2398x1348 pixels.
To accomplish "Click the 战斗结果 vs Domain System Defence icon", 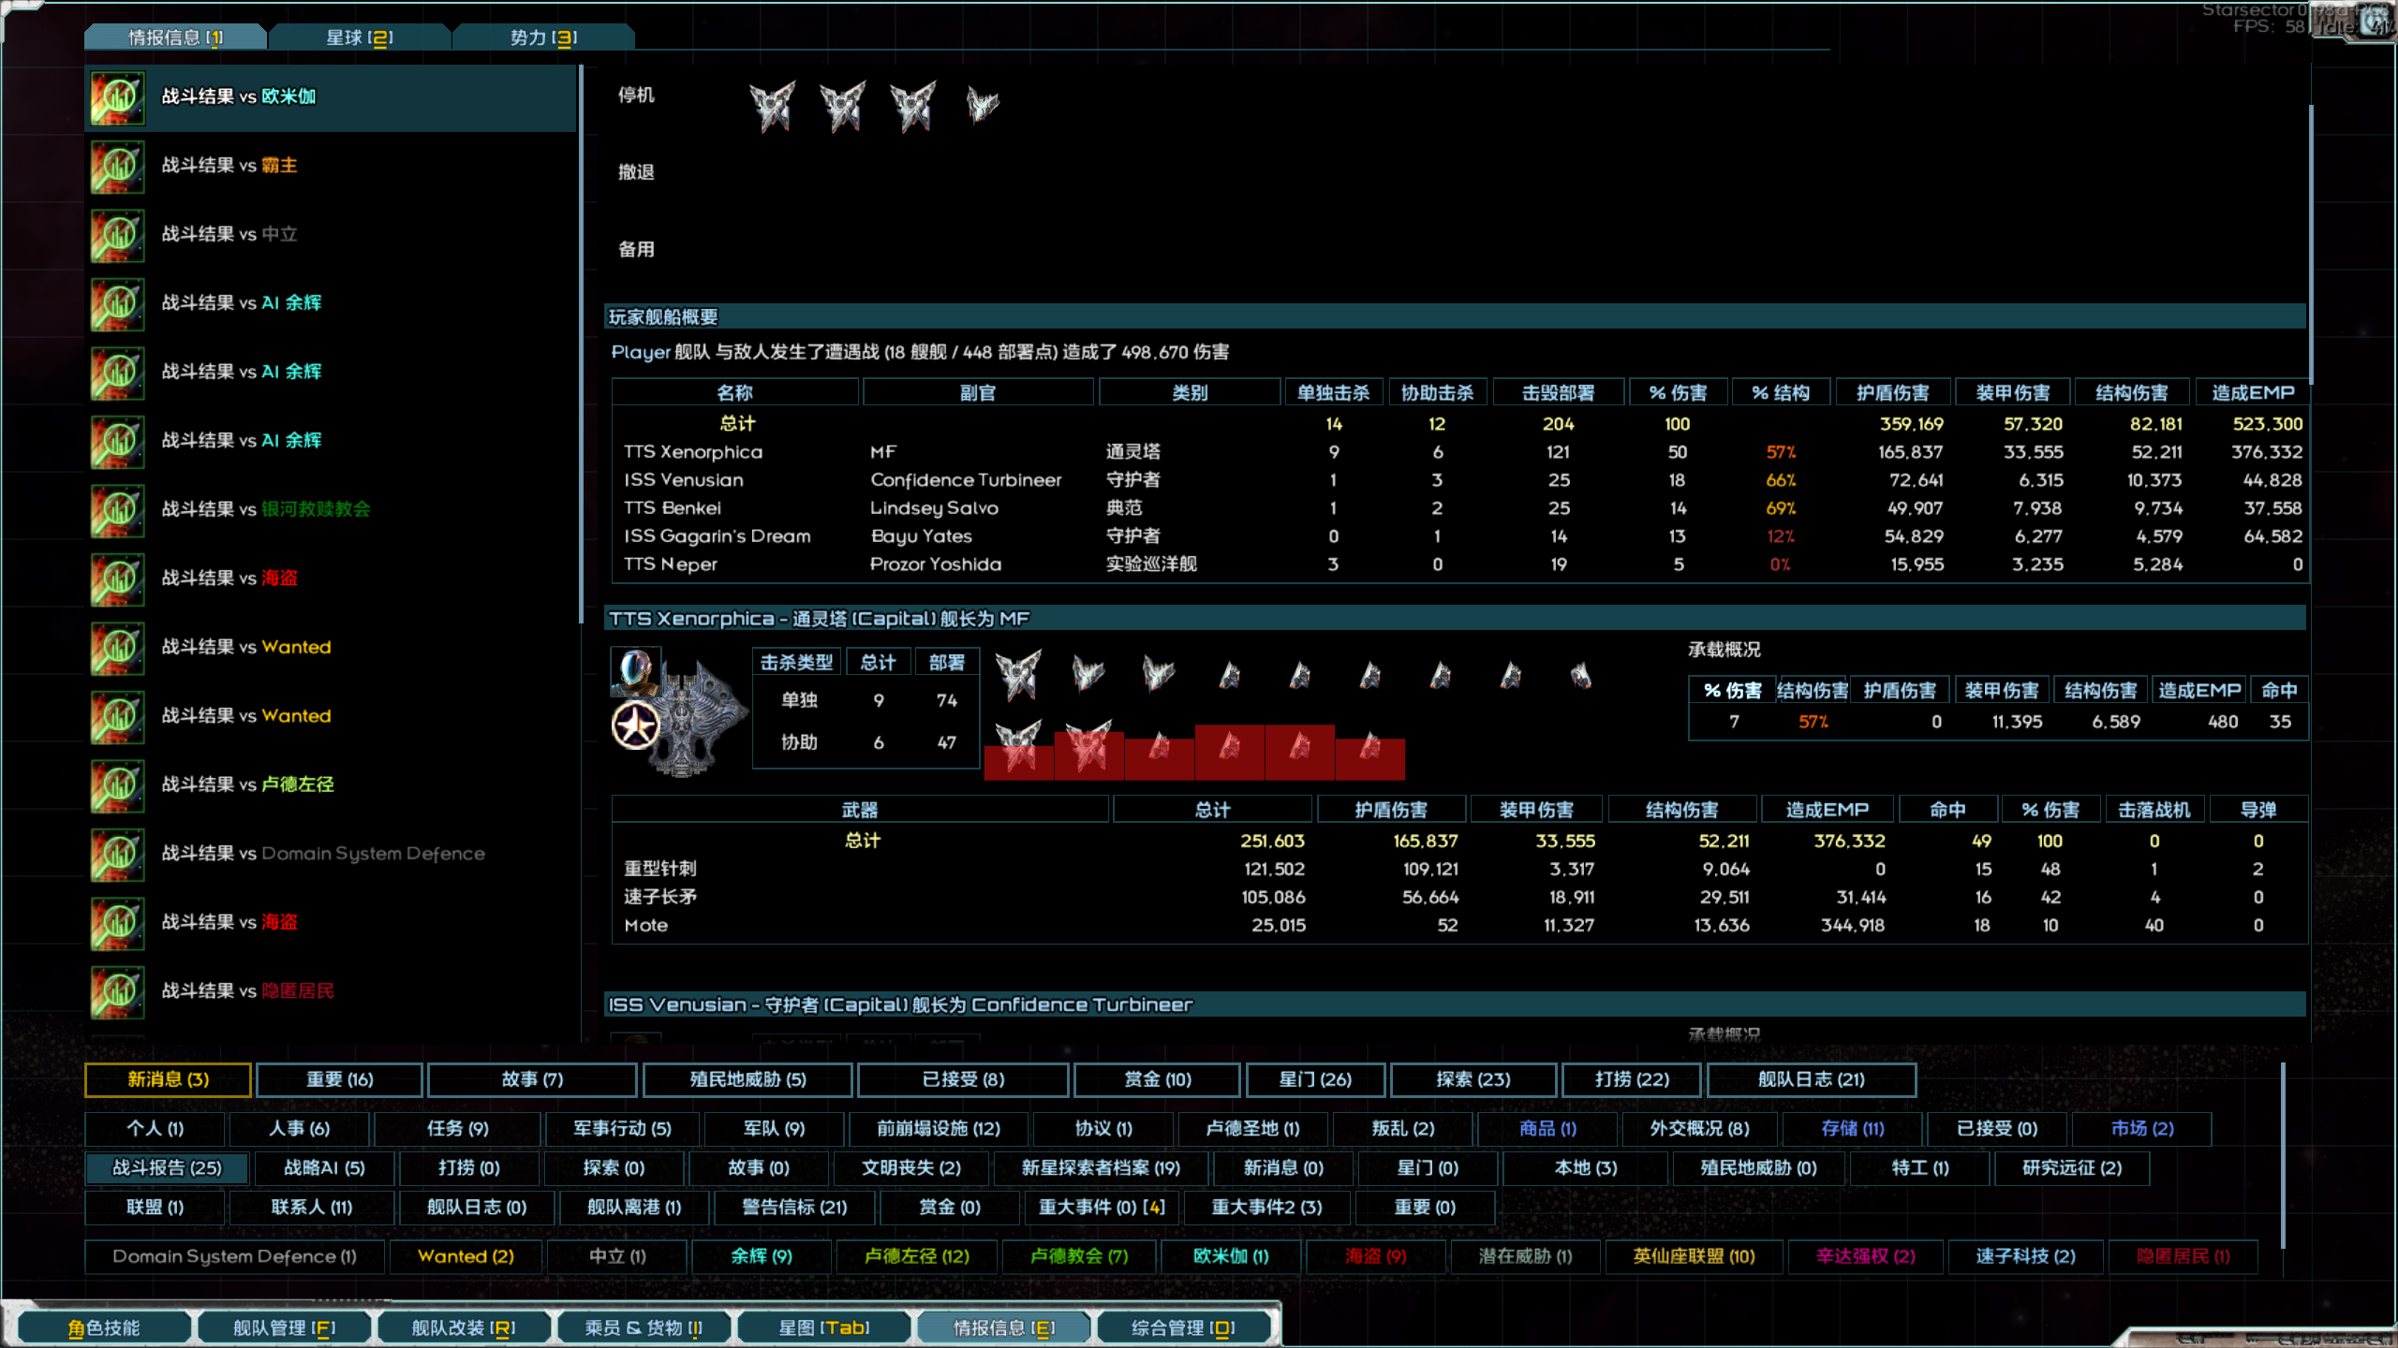I will (118, 854).
